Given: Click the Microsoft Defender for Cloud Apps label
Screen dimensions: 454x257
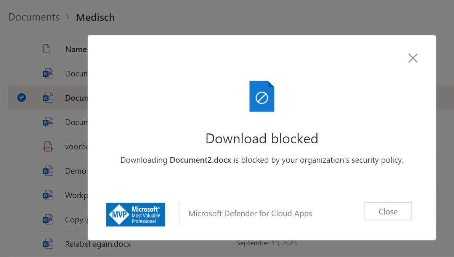Looking at the screenshot, I should coord(250,214).
